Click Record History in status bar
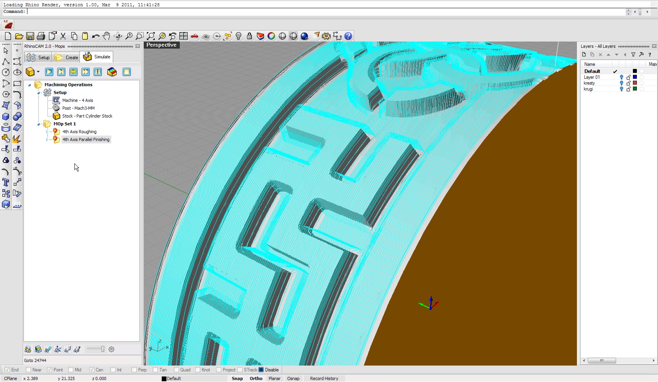Viewport: 658px width, 382px height. 324,378
